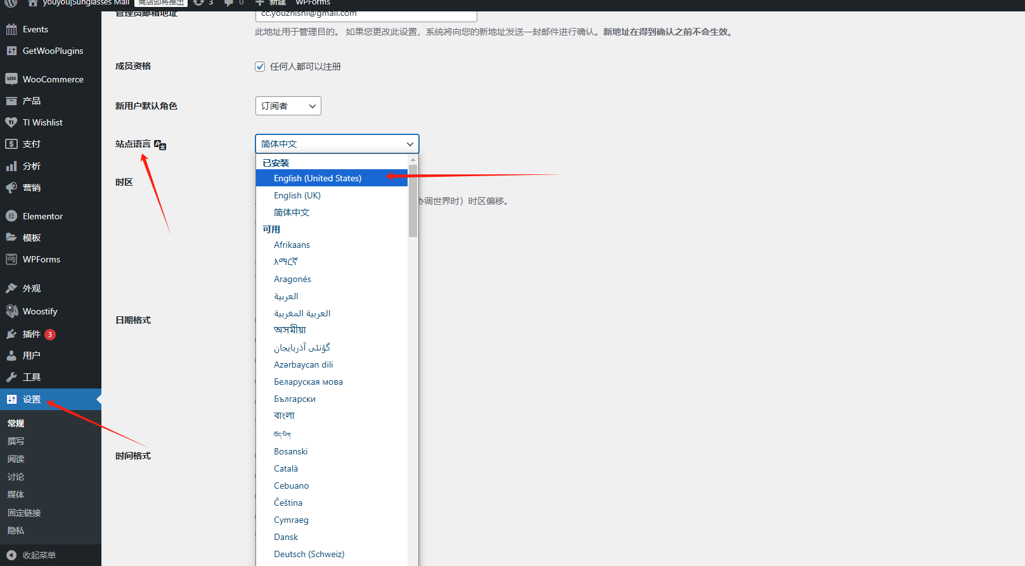Click the plus 新建 icon in admin bar

tap(259, 3)
